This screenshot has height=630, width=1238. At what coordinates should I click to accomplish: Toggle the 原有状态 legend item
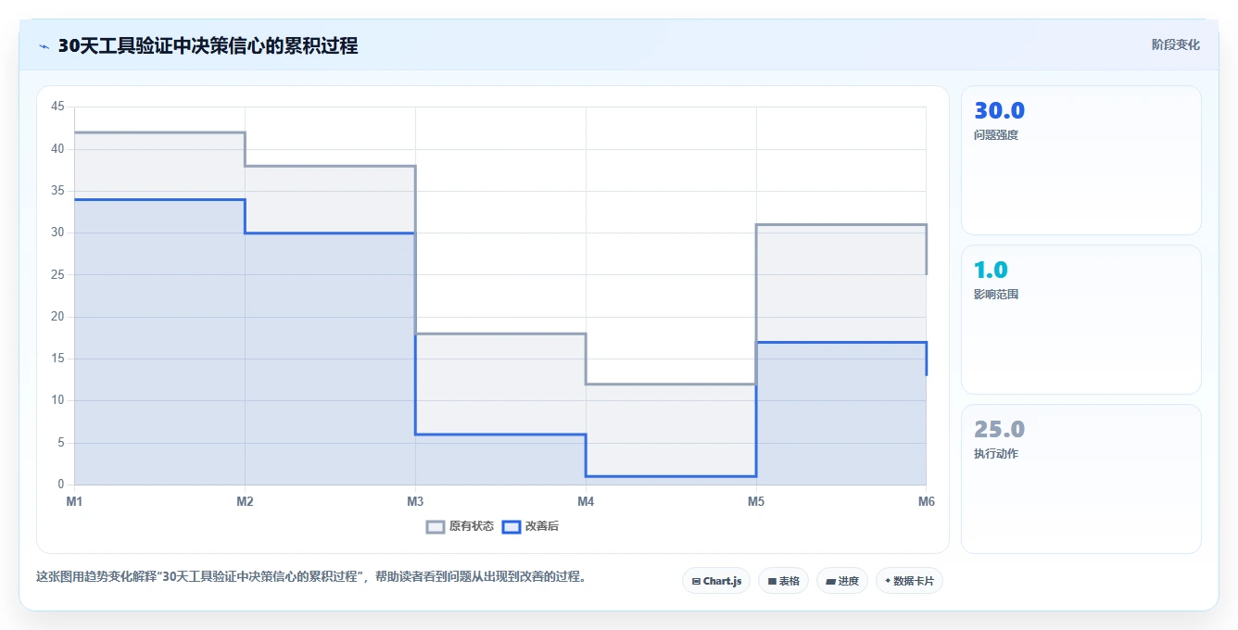pyautogui.click(x=460, y=526)
